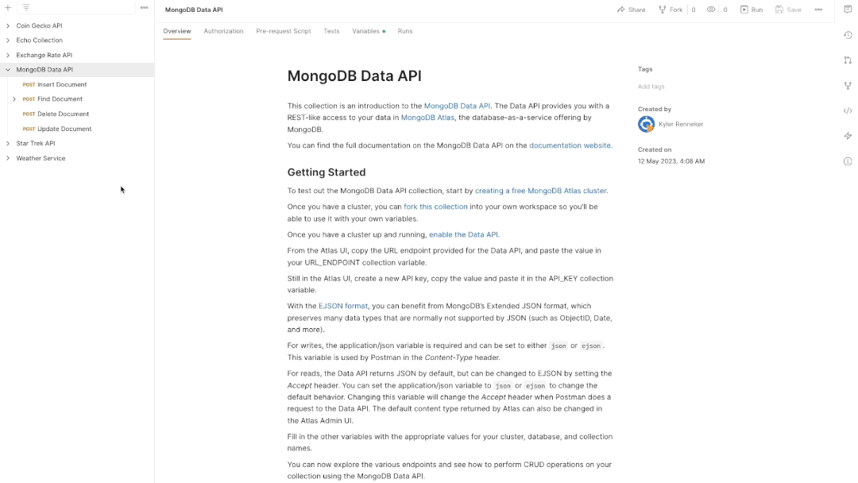858x483 pixels.
Task: Open the collection info icon
Action: click(x=848, y=161)
